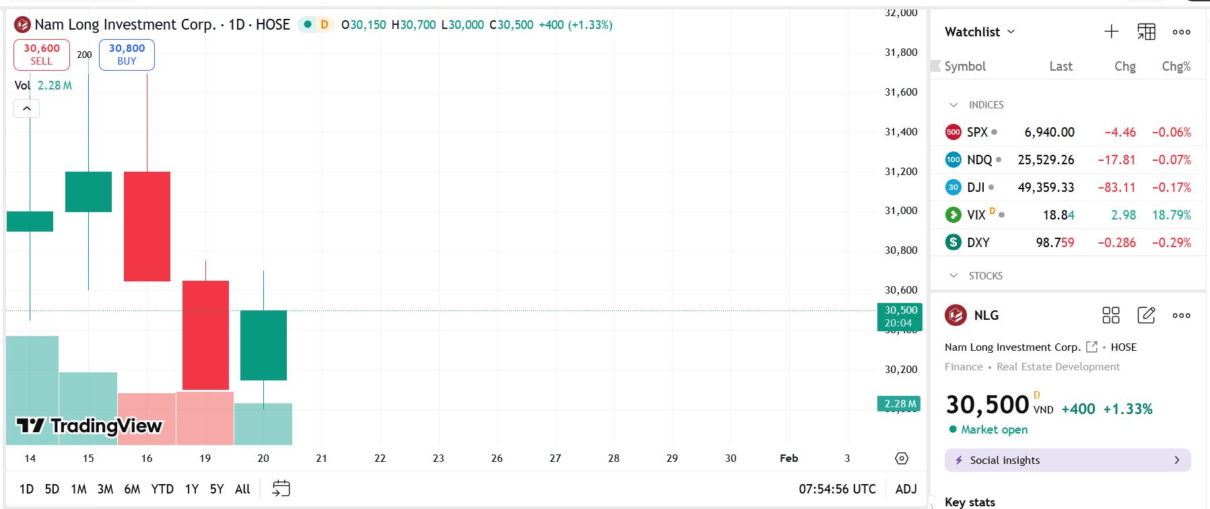The image size is (1210, 509).
Task: Open chart scale settings gear icon
Action: [x=902, y=459]
